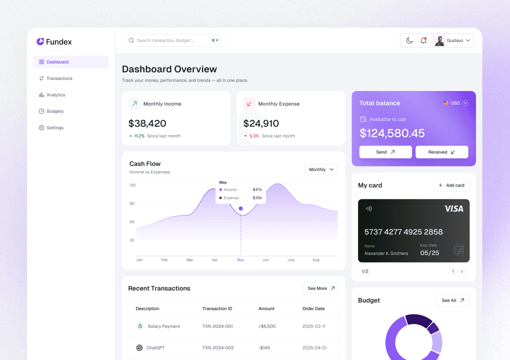
Task: Click See All in the Budget panel
Action: 452,300
